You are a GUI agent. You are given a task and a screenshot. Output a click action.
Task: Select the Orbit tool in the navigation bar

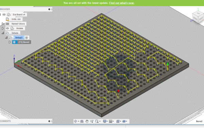tap(75, 121)
